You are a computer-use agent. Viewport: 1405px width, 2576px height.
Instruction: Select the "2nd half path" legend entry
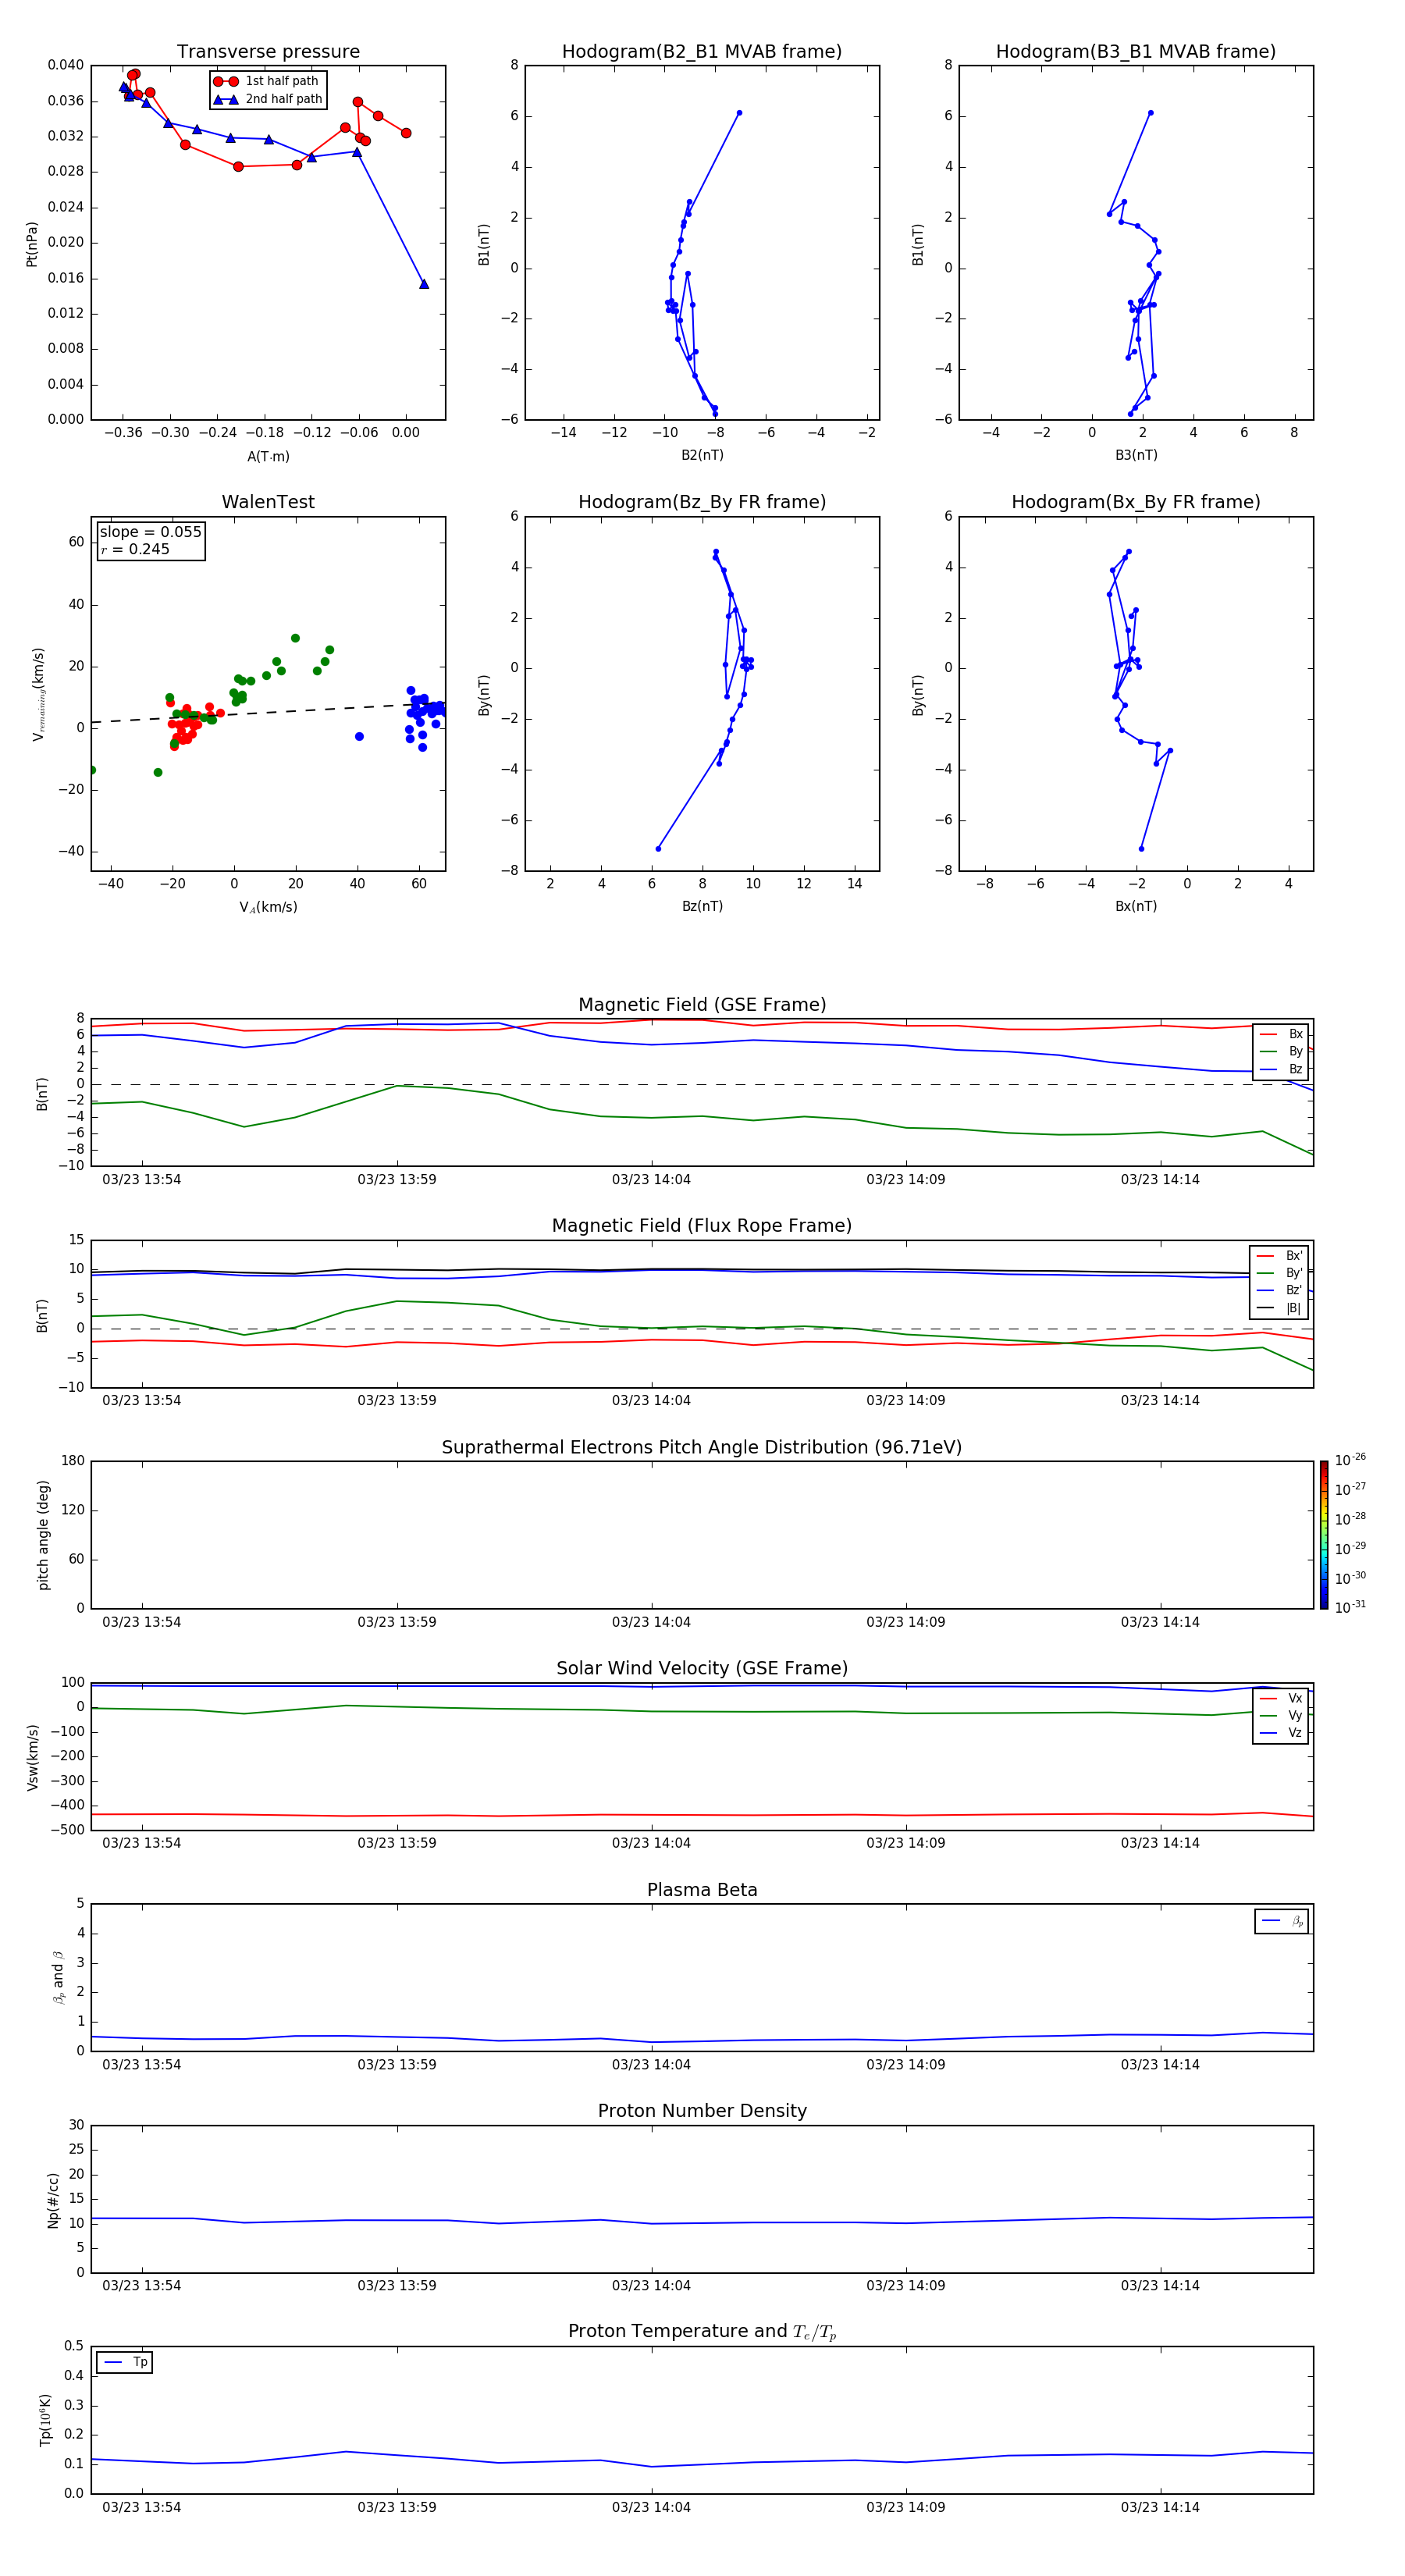[267, 99]
